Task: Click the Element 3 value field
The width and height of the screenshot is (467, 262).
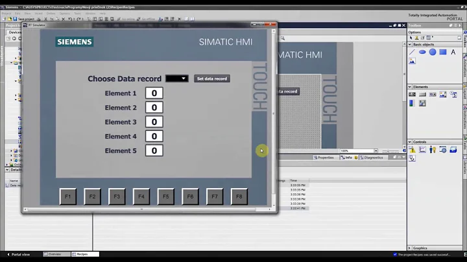Action: [x=154, y=122]
